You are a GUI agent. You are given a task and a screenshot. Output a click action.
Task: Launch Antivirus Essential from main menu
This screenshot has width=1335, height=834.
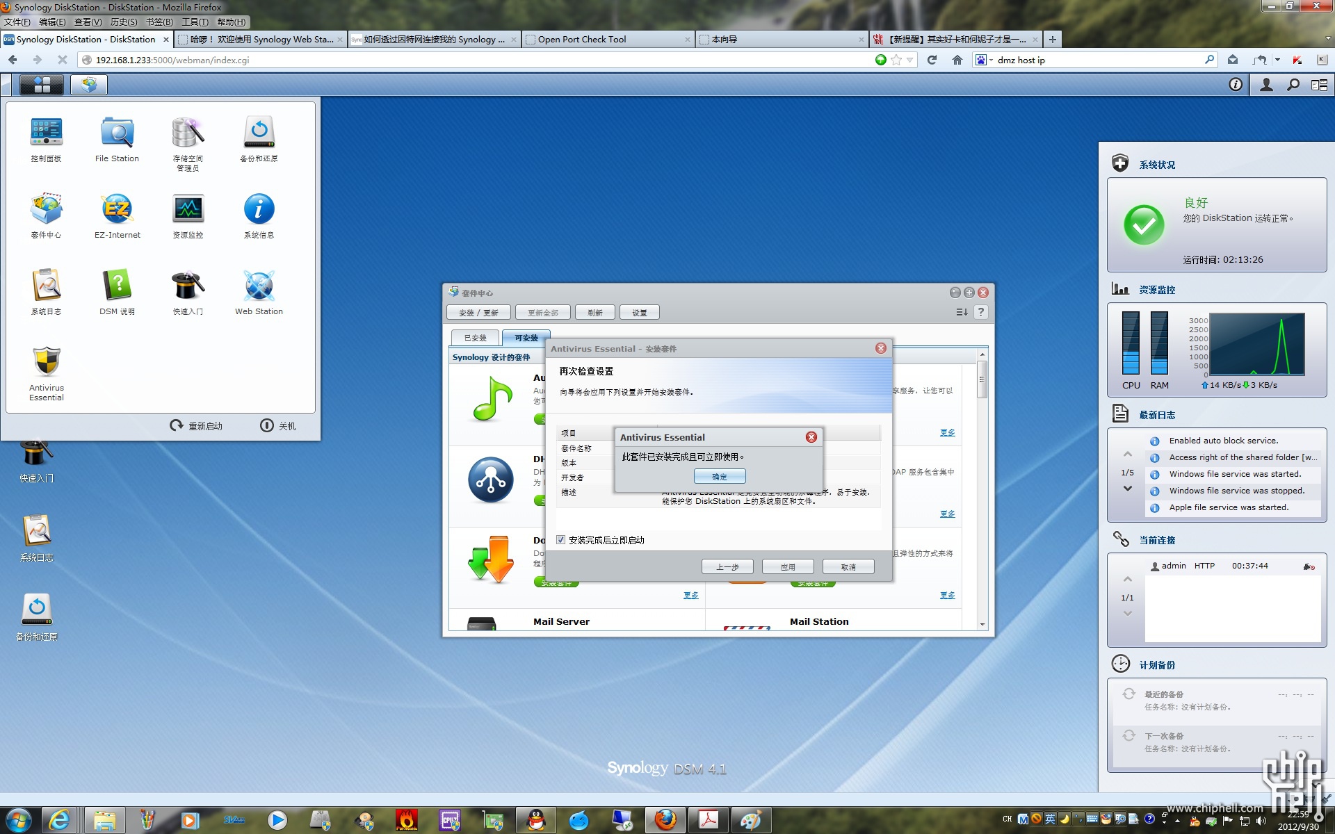coord(46,373)
